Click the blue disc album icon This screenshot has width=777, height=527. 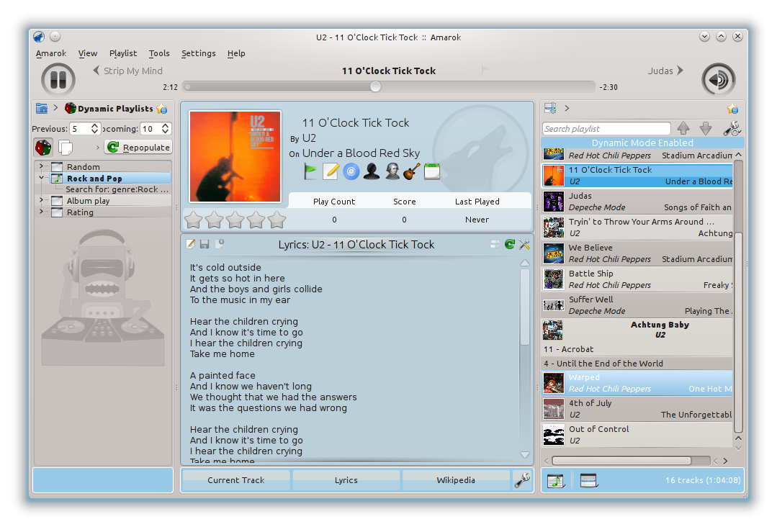pyautogui.click(x=351, y=171)
